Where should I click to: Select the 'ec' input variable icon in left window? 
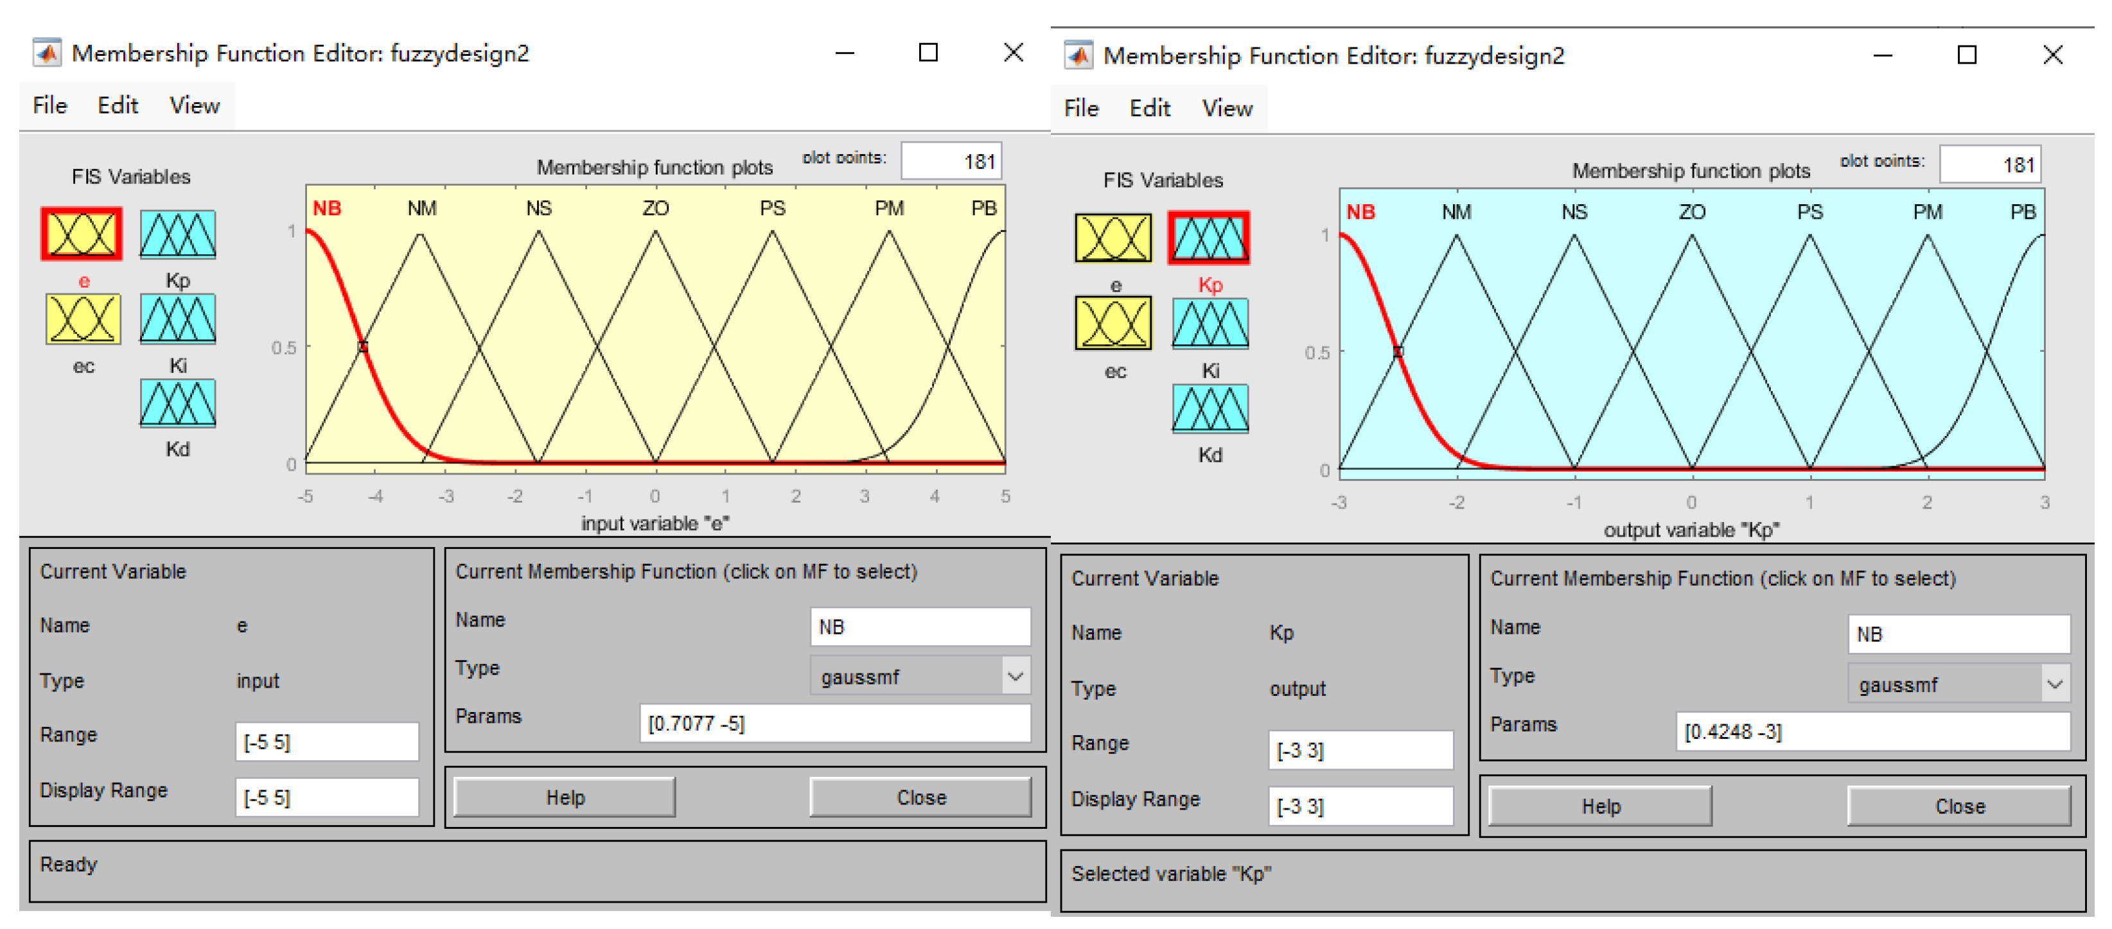pos(83,320)
